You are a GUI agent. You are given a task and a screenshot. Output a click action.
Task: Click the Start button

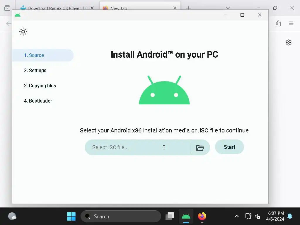point(229,147)
